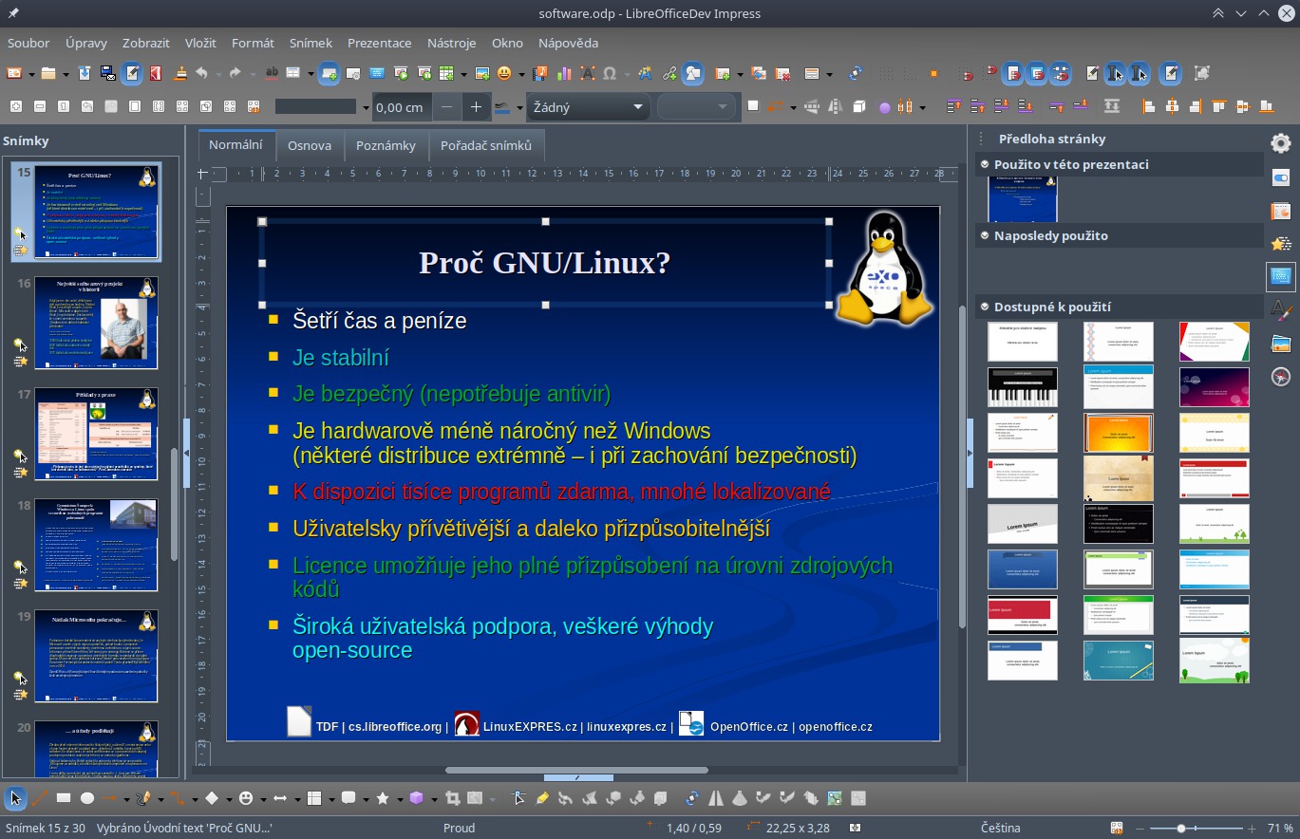Toggle display grid dots icon
This screenshot has height=839, width=1300.
coord(885,73)
